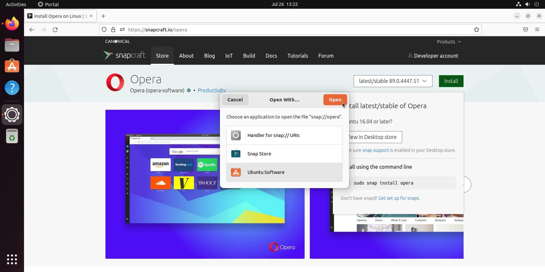This screenshot has width=545, height=272.
Task: Click Cancel in the Open With dialog
Action: pos(235,100)
